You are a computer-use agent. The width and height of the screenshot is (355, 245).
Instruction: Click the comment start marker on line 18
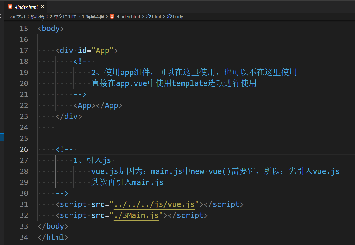pos(82,62)
